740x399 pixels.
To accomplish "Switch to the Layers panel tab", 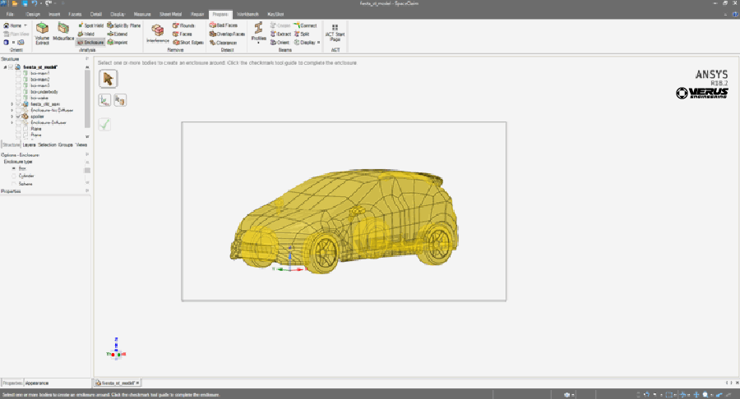I will (30, 145).
